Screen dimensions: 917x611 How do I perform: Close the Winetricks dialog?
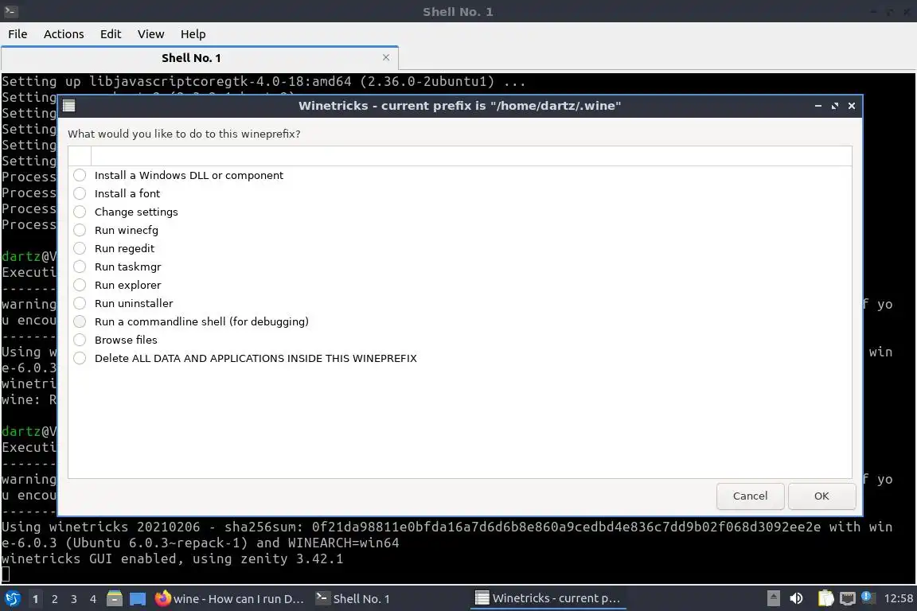point(852,106)
